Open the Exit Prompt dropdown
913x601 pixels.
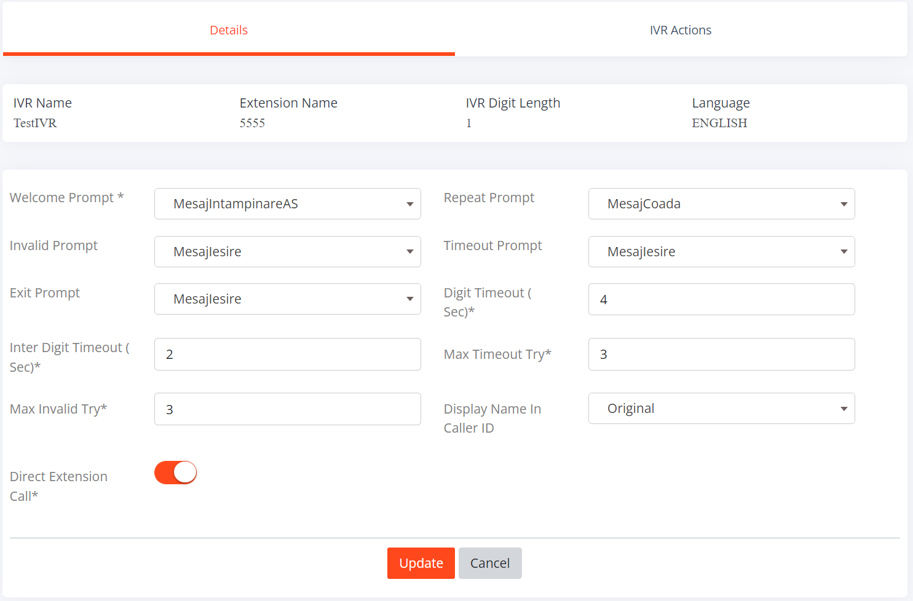tap(288, 299)
